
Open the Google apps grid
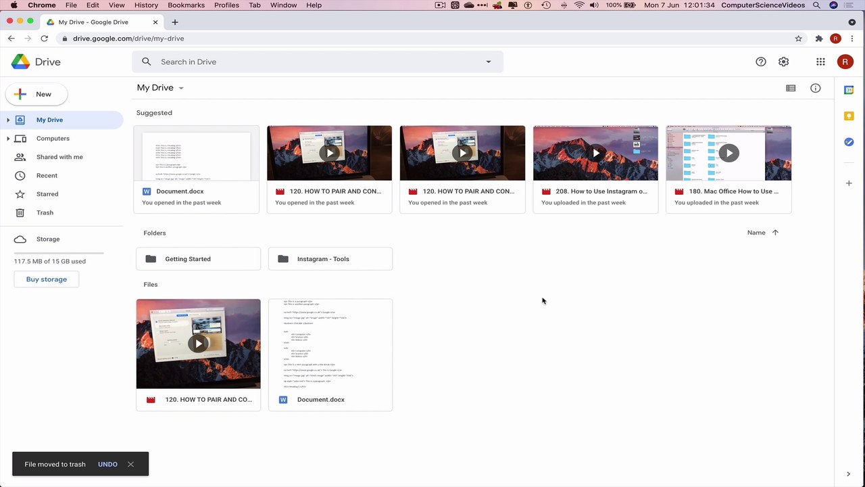click(x=820, y=62)
